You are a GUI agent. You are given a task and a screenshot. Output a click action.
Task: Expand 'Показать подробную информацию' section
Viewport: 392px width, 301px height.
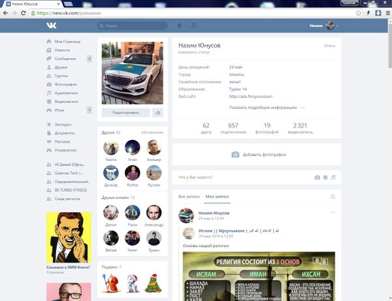click(263, 107)
